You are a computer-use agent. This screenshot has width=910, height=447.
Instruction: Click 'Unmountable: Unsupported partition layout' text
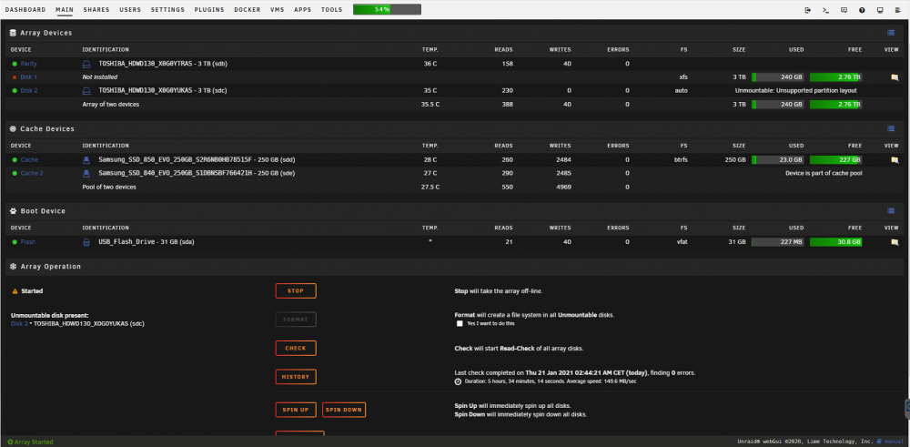point(795,91)
